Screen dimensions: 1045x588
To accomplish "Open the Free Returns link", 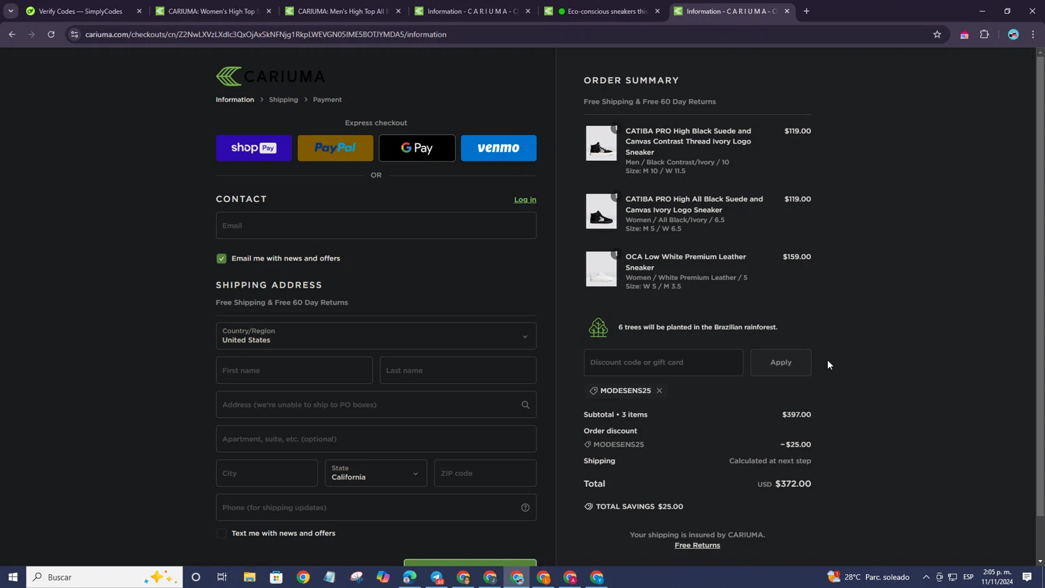I will [697, 546].
